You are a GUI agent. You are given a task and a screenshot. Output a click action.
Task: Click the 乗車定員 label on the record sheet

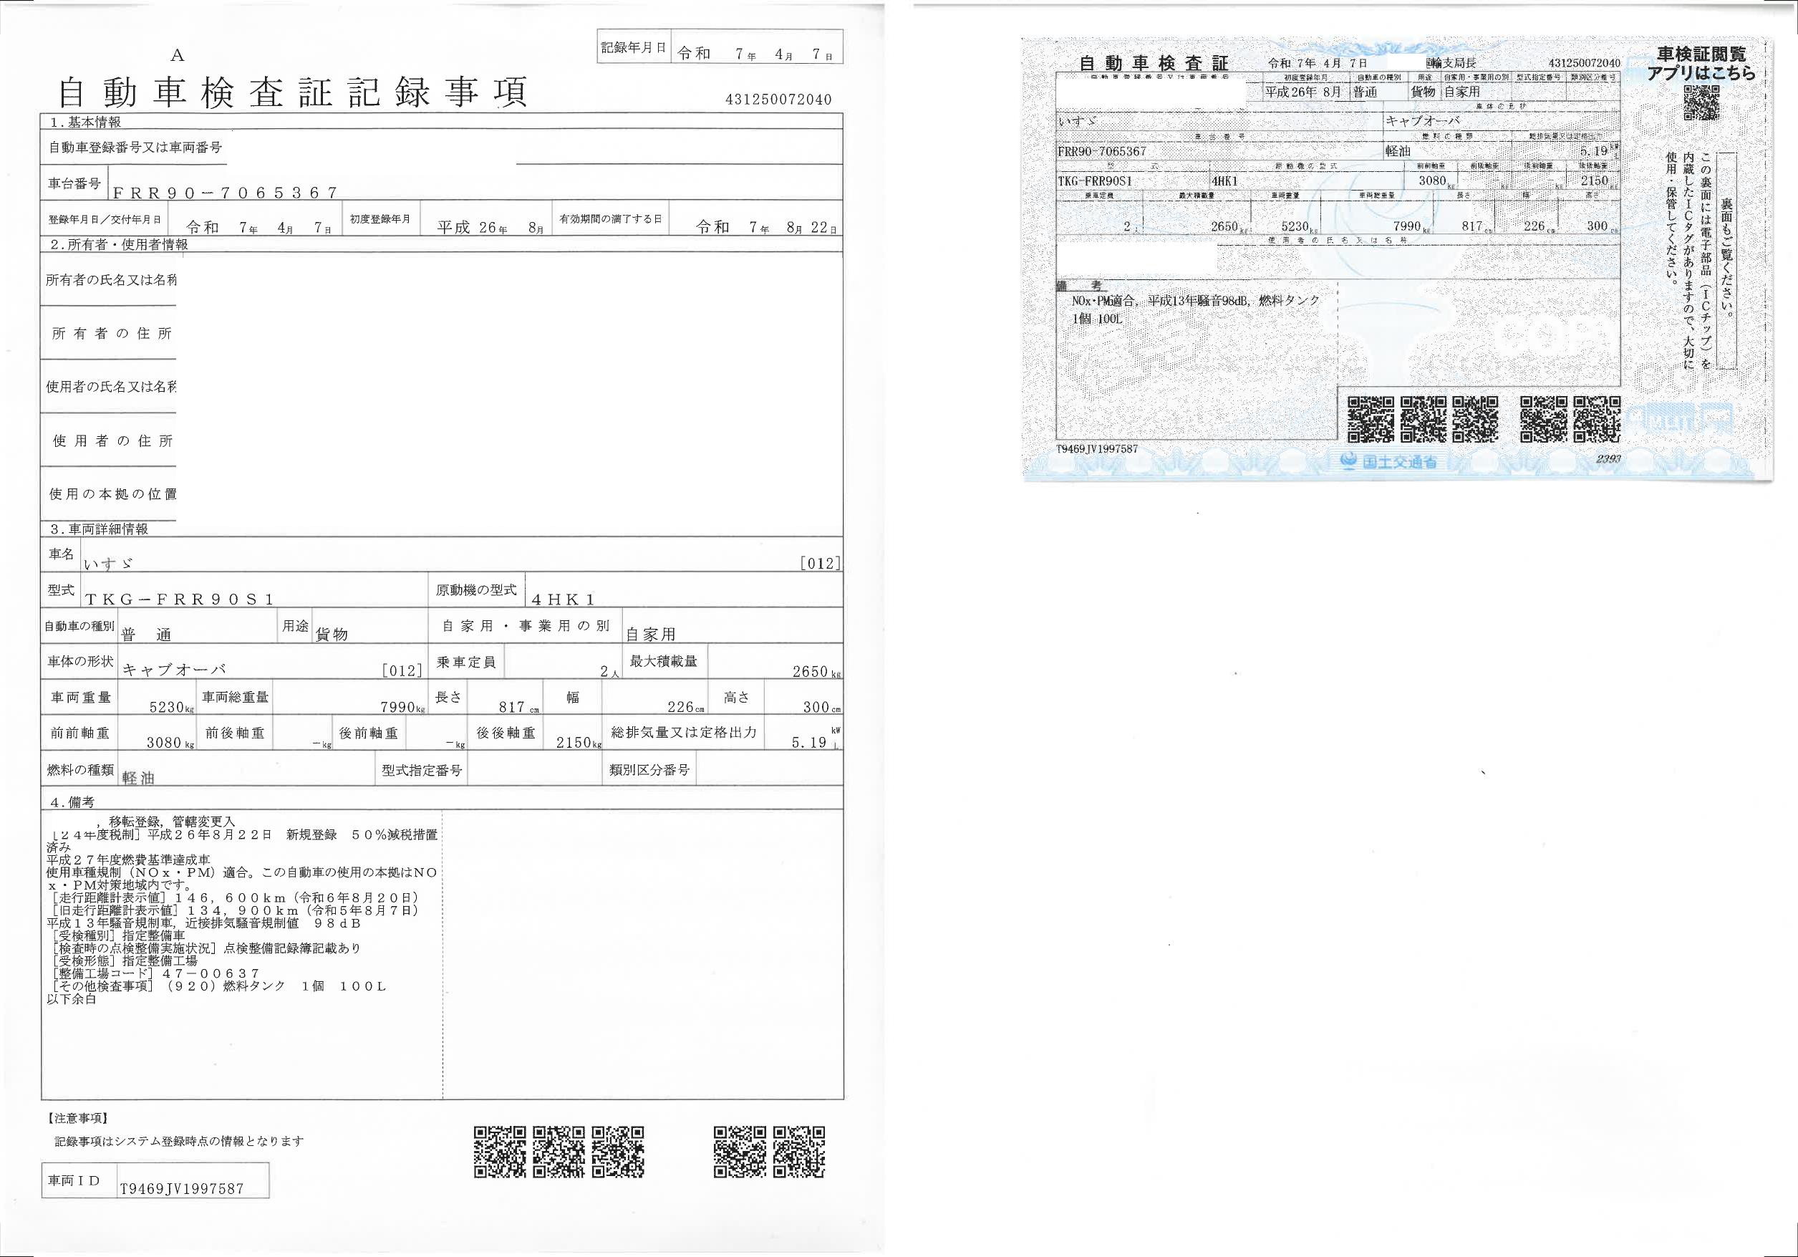tap(466, 663)
